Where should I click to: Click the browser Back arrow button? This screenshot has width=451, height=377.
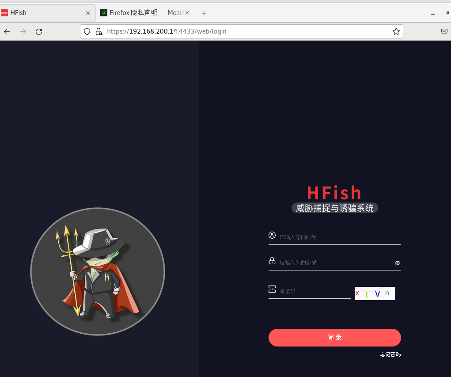pos(7,32)
